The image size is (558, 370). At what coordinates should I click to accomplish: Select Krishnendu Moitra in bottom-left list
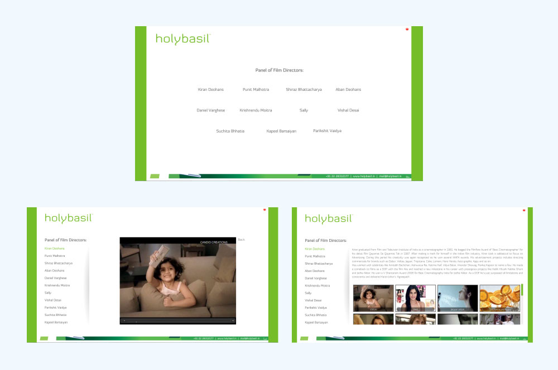click(57, 285)
